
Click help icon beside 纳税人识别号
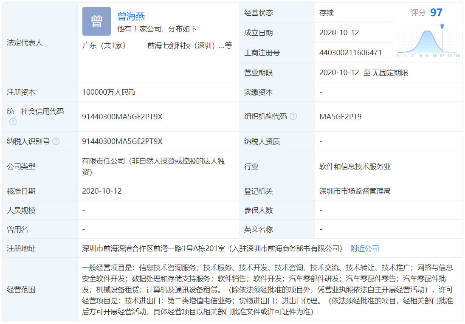pos(56,141)
